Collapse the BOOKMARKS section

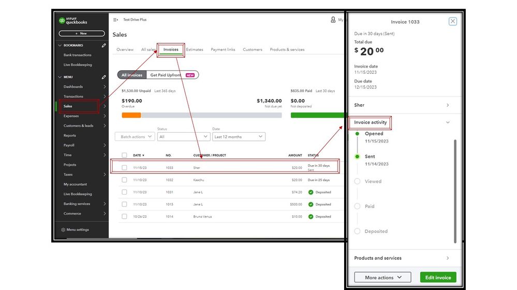pos(60,45)
